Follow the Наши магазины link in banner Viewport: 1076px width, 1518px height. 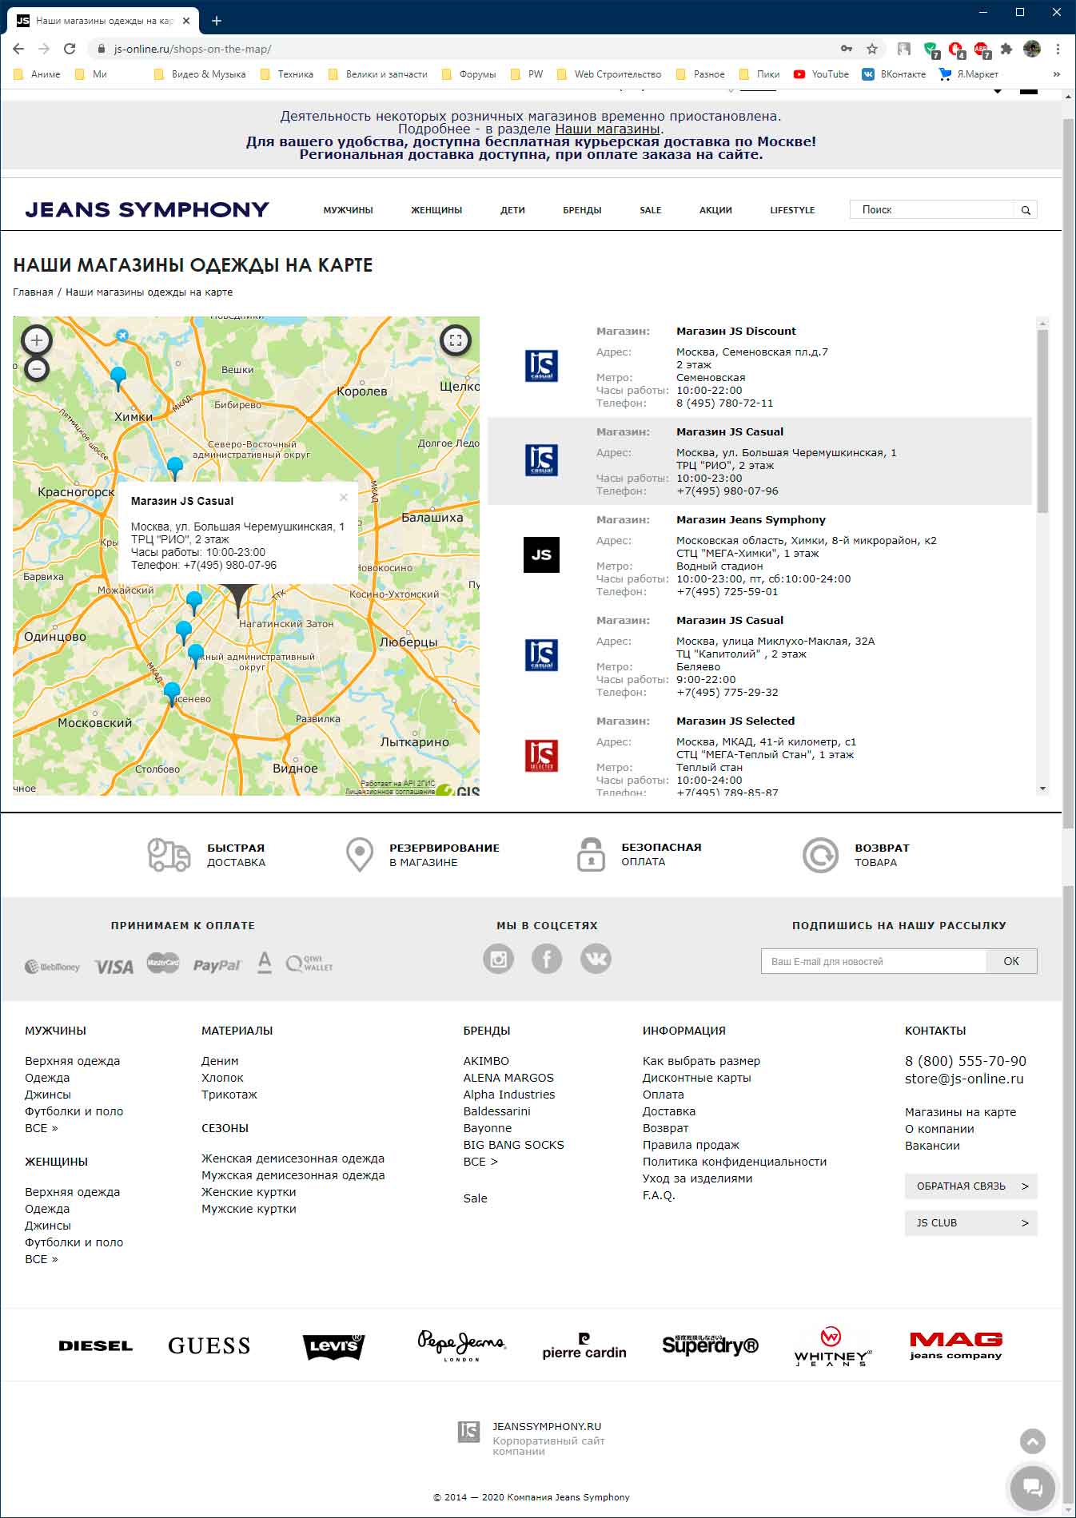[x=608, y=129]
